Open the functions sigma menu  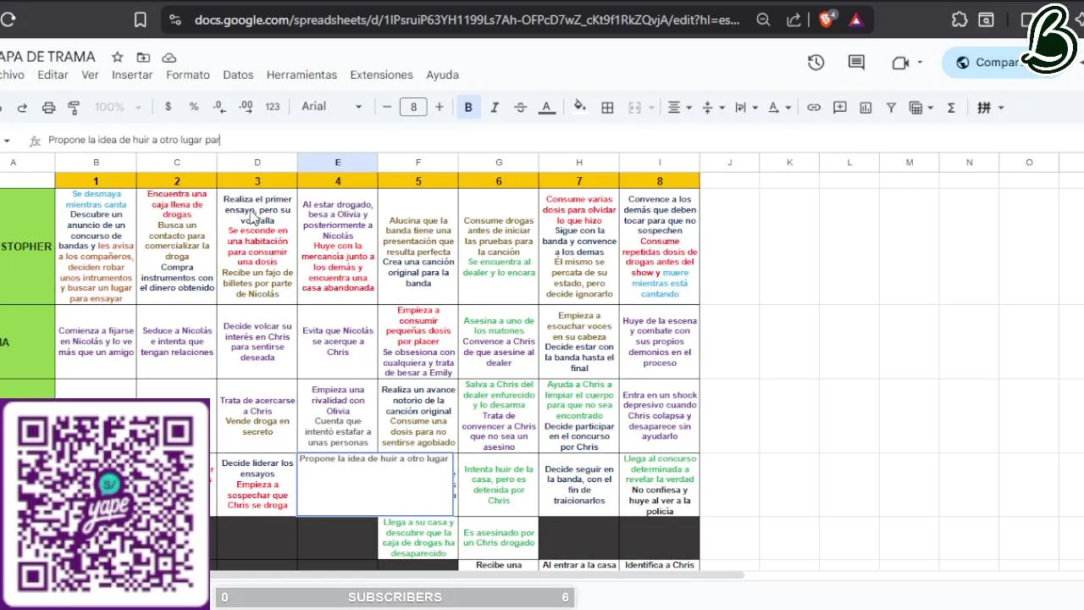pos(951,108)
